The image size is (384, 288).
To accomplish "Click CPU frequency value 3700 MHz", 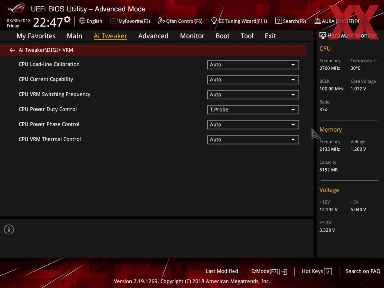I will tap(330, 68).
